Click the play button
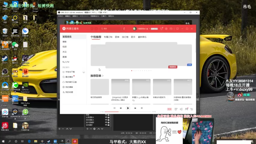Image resolution: width=256 pixels, height=144 pixels. 128,108
